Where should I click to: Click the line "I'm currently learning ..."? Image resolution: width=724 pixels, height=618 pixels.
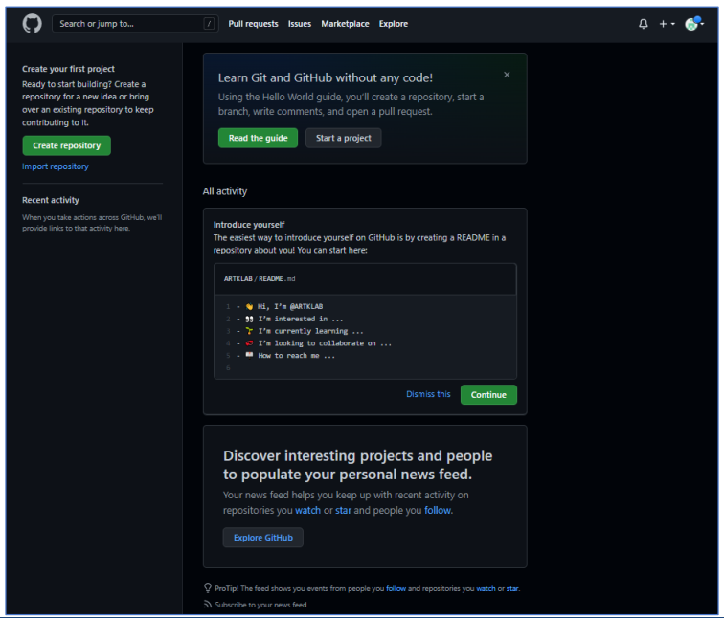(x=310, y=331)
